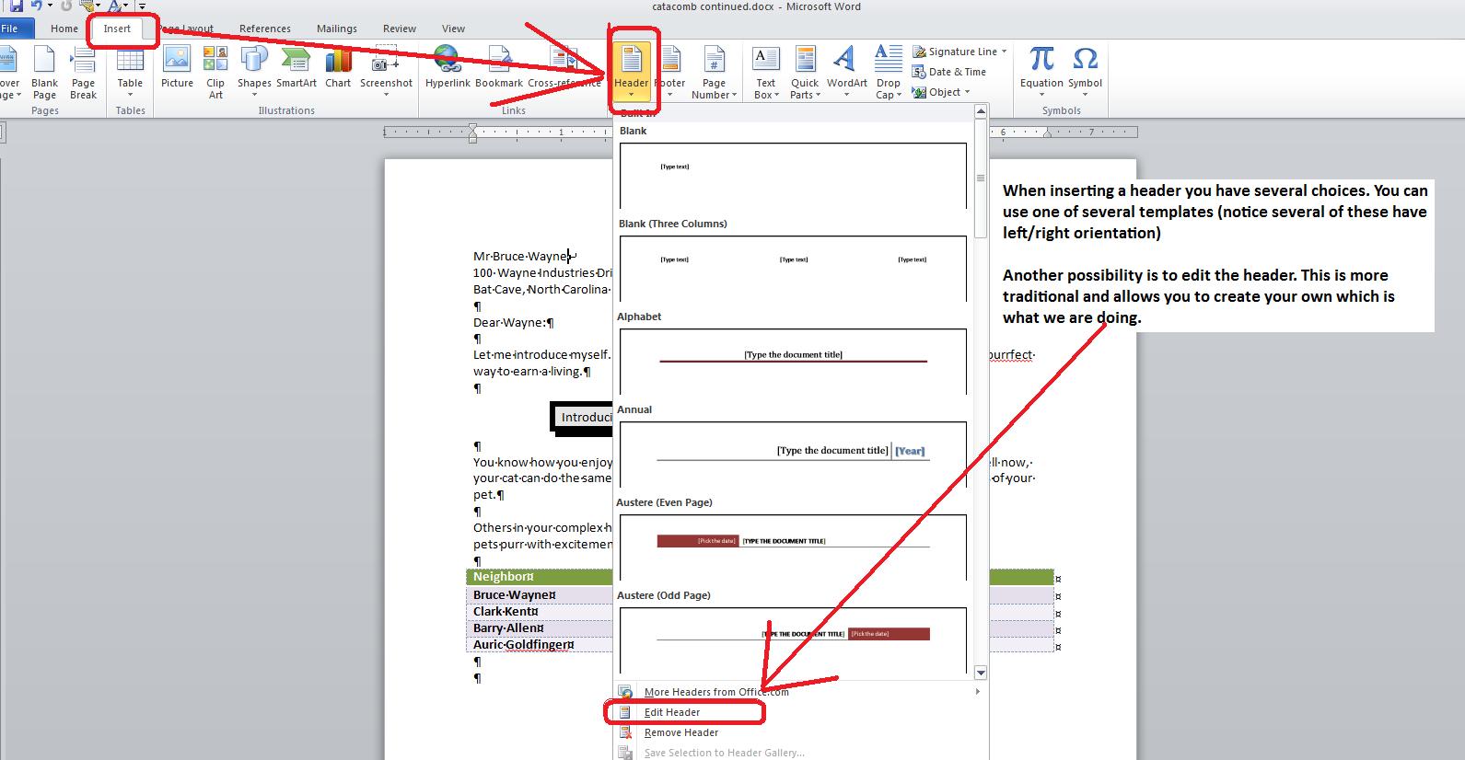Click the header gallery scrollbar thumb

coord(981,177)
